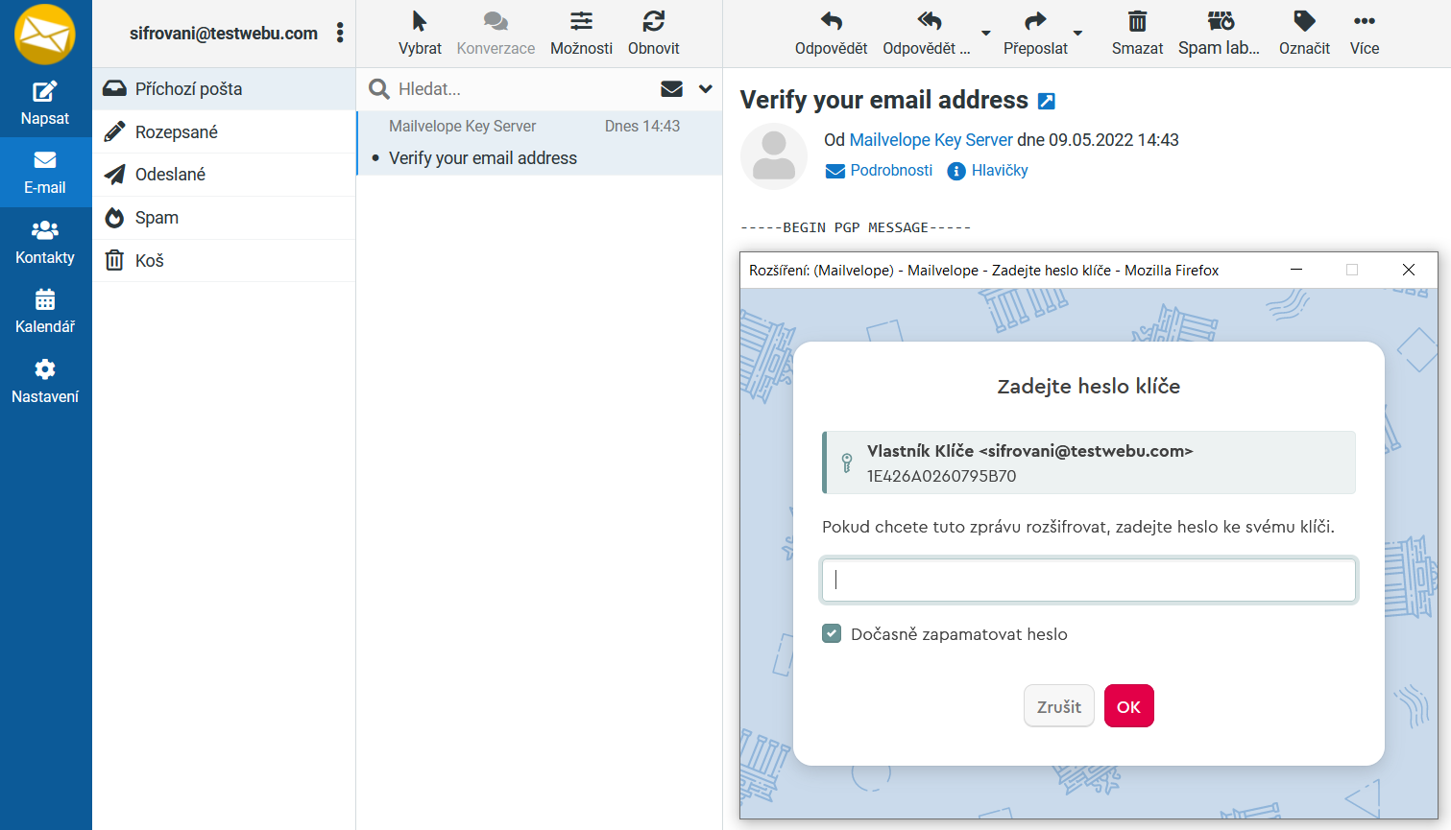Switch to the E-mail section
The width and height of the screenshot is (1451, 830).
click(x=45, y=173)
